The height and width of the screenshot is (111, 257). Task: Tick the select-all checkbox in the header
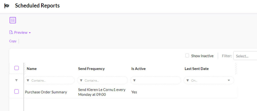pos(16,68)
